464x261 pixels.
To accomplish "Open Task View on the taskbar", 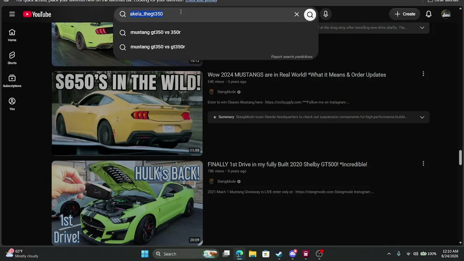I will [226, 254].
